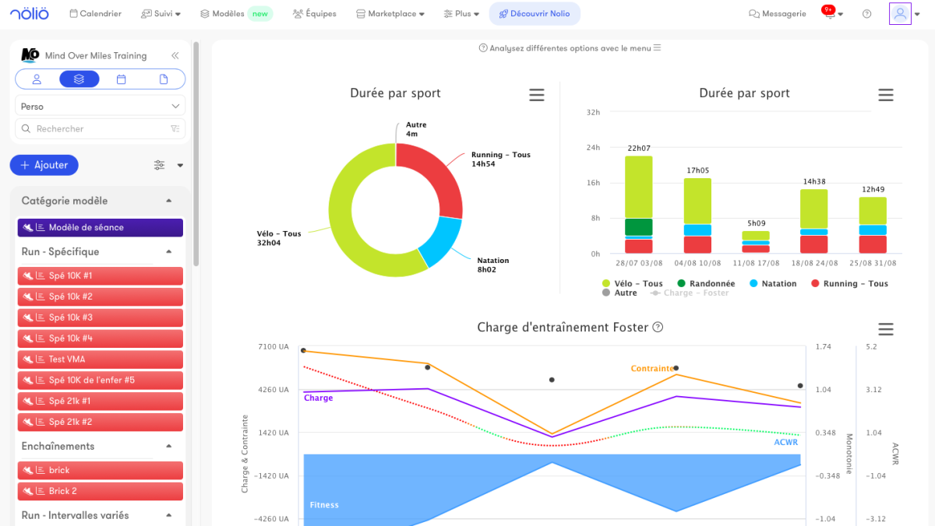The height and width of the screenshot is (526, 935).
Task: Collapse the Enchaînements category
Action: [169, 447]
